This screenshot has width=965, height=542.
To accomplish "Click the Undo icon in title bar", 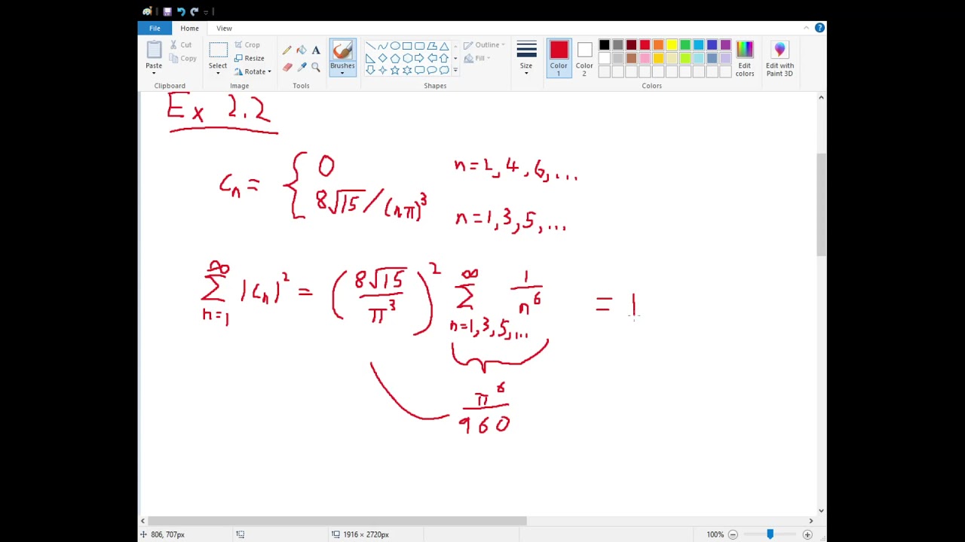I will click(x=181, y=11).
